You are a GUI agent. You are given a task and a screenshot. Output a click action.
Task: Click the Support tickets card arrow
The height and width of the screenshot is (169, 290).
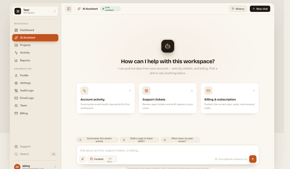tap(191, 91)
